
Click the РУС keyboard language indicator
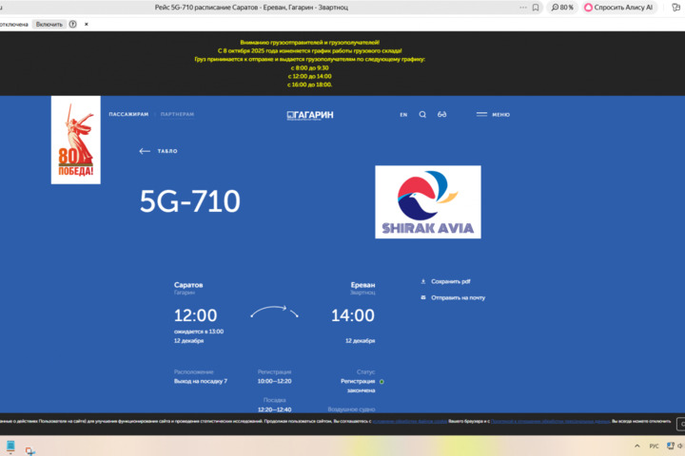tap(654, 446)
